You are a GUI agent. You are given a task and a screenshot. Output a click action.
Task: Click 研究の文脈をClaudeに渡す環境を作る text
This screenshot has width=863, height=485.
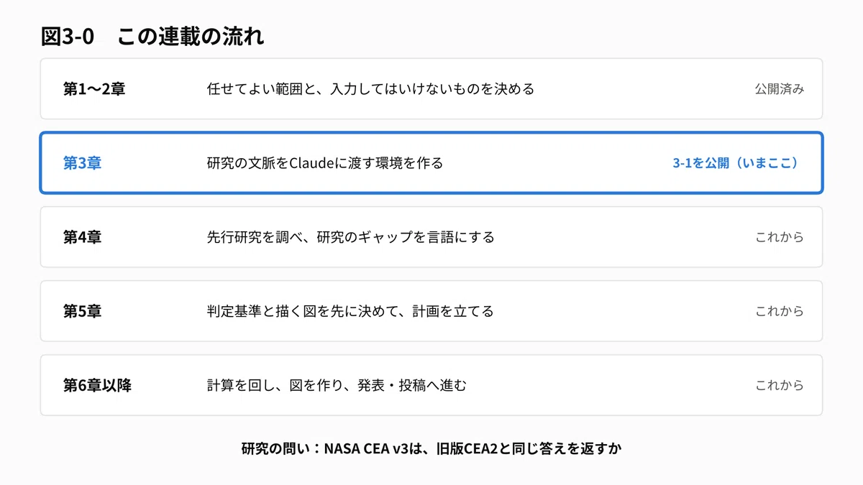click(x=325, y=163)
